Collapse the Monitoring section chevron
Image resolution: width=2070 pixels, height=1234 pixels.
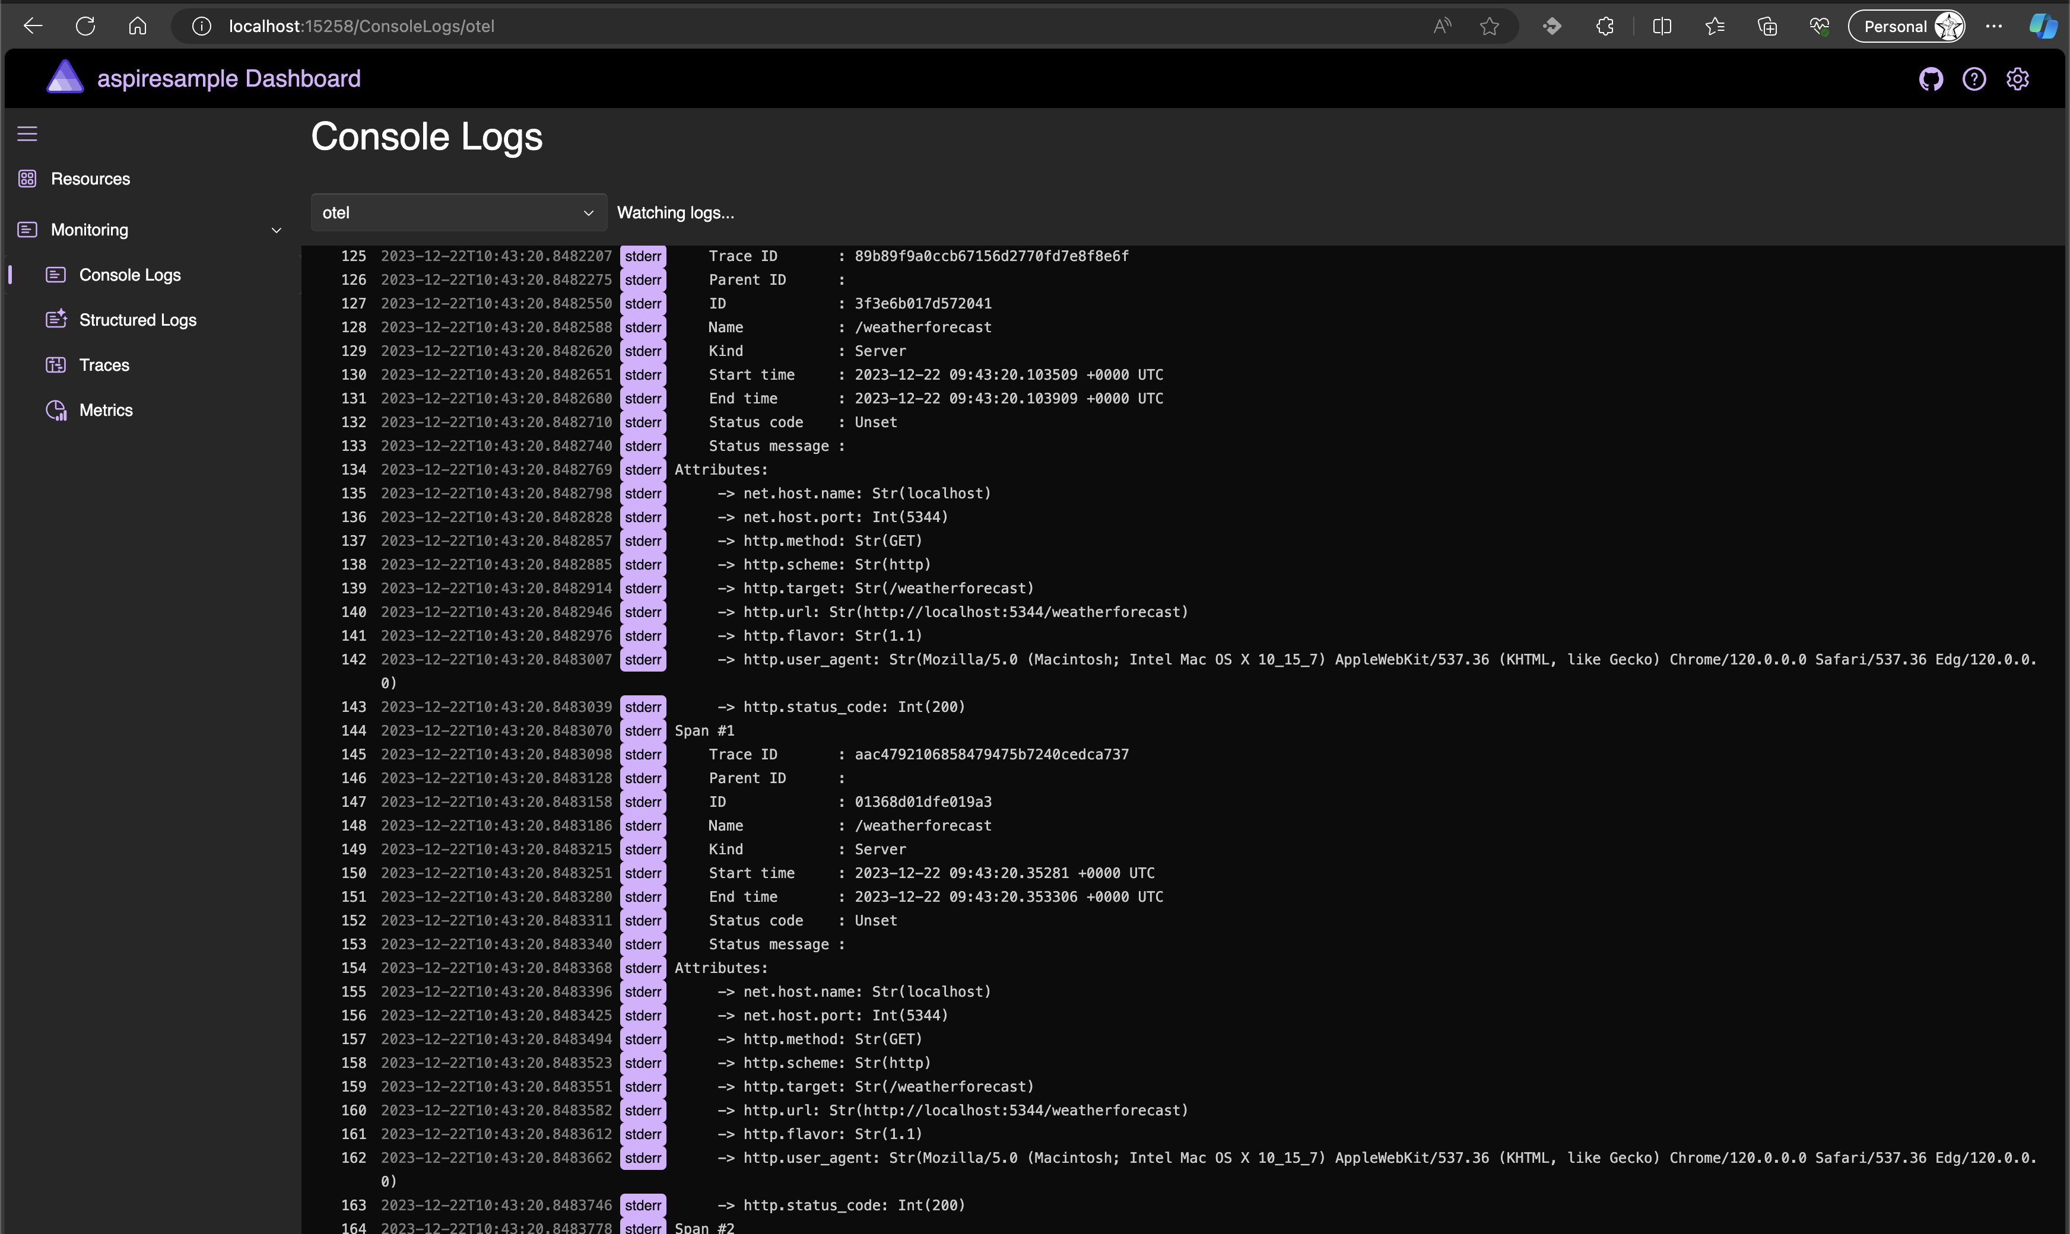click(x=276, y=230)
